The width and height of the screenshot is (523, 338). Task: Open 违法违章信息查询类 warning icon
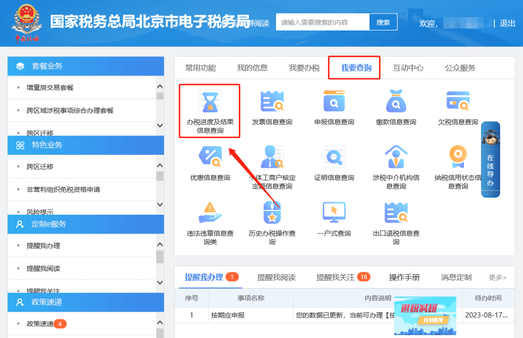pos(210,212)
